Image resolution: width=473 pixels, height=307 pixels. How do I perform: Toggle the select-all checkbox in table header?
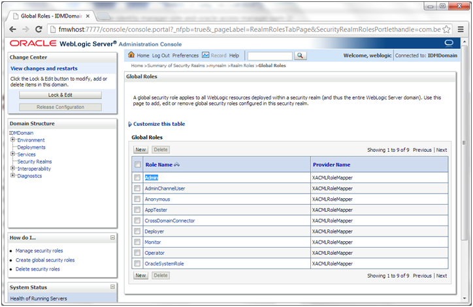coord(138,164)
